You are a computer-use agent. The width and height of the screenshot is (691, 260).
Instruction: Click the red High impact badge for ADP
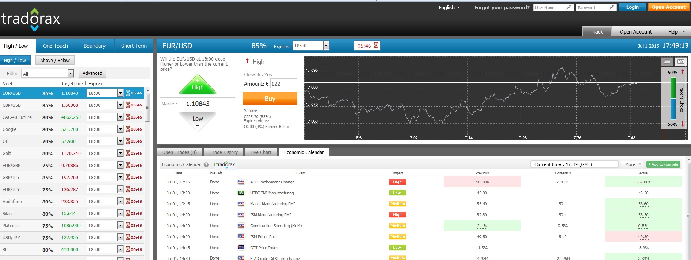pos(397,182)
